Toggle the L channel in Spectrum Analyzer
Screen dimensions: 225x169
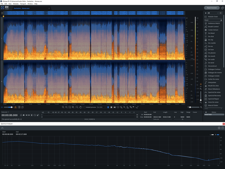212,135
